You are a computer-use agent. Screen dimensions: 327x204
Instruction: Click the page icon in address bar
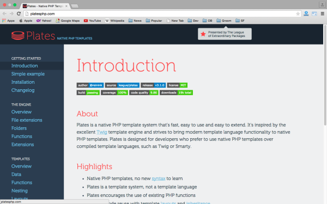pyautogui.click(x=27, y=14)
